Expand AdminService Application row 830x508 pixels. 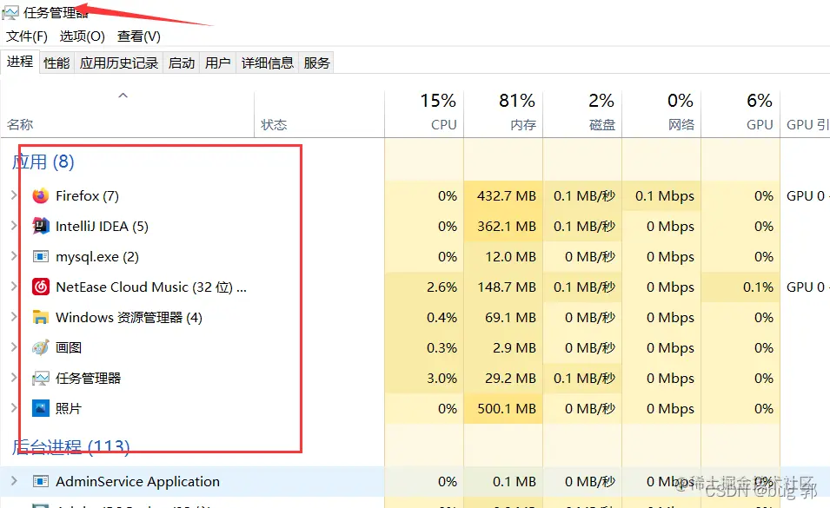pyautogui.click(x=14, y=481)
